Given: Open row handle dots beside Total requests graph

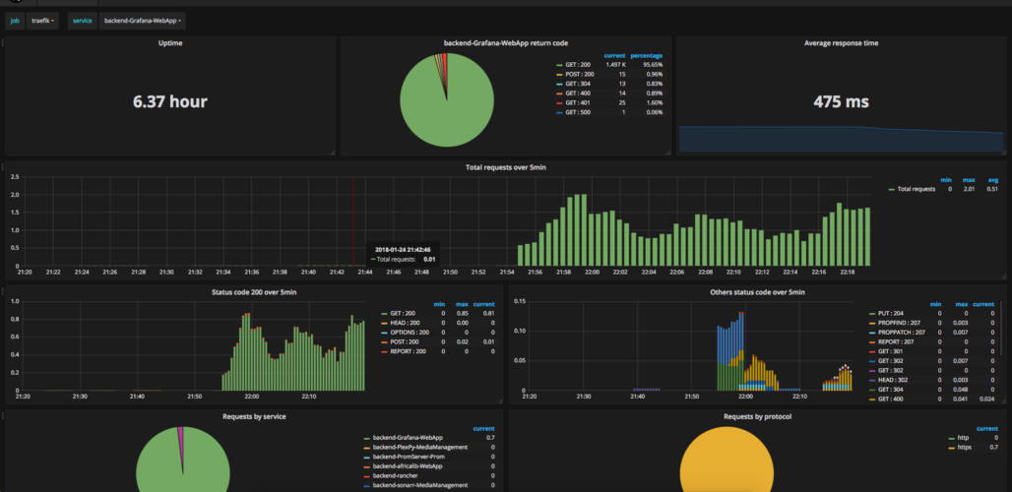Looking at the screenshot, I should [3, 166].
